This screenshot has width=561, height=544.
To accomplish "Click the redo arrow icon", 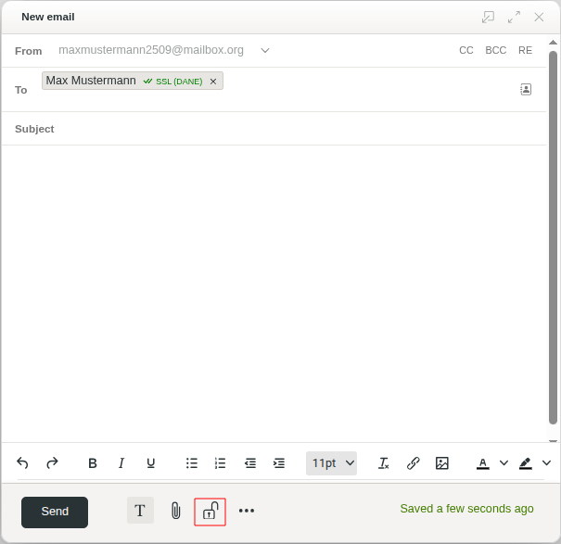I will click(52, 463).
